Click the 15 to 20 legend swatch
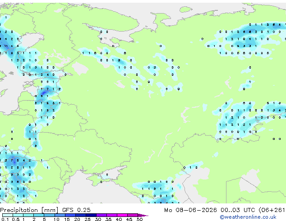Image resolution: width=286 pixels, height=221 pixels. (70, 215)
